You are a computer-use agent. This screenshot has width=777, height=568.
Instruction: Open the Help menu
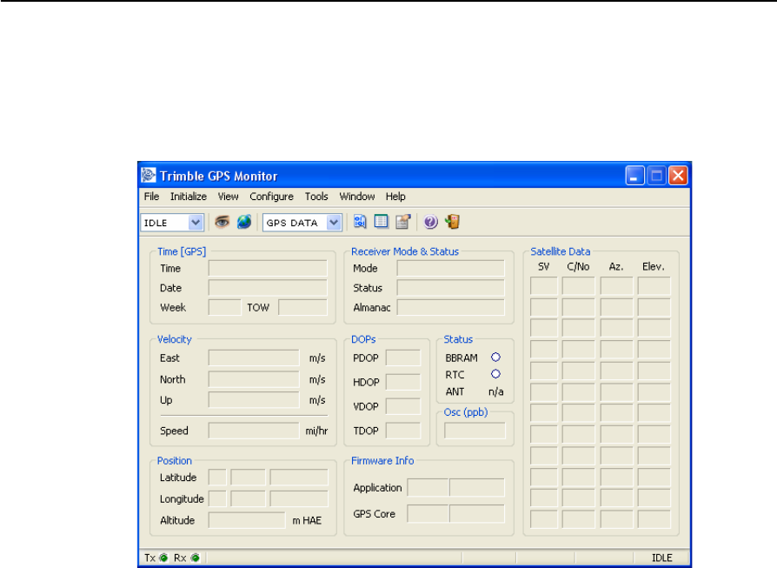pos(395,197)
